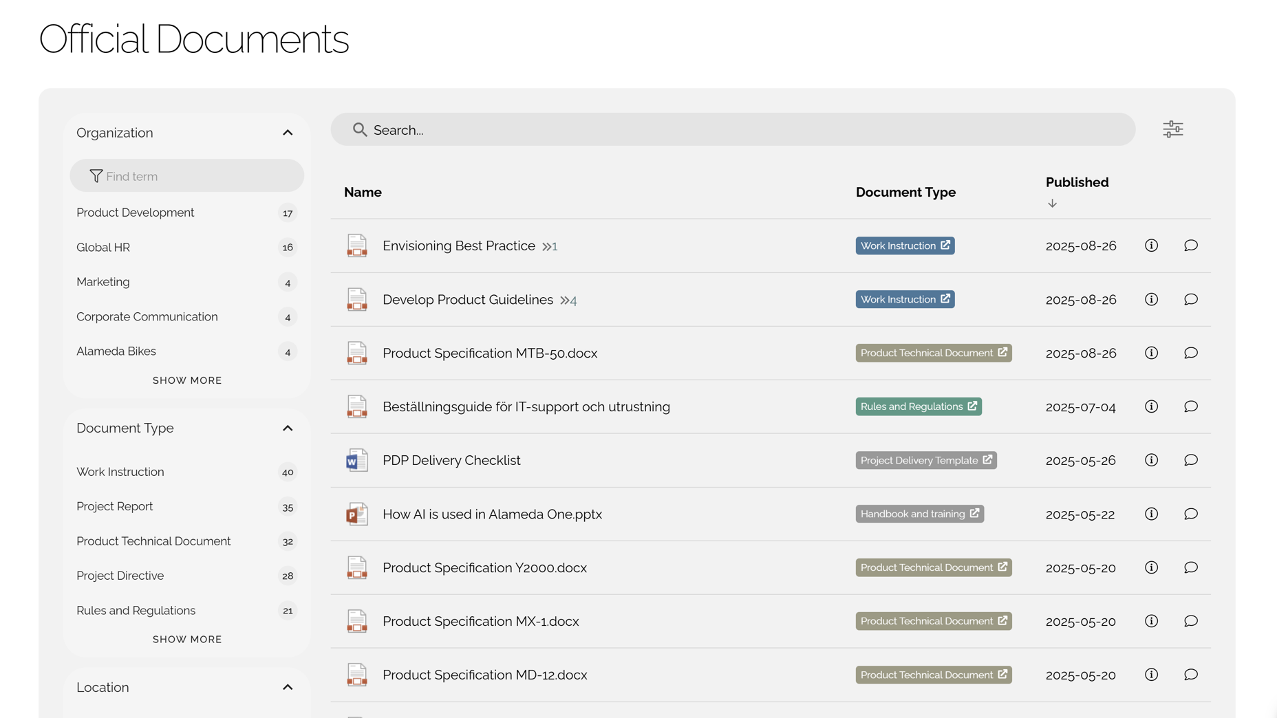
Task: Open comments for Develop Product Guidelines
Action: click(x=1191, y=299)
